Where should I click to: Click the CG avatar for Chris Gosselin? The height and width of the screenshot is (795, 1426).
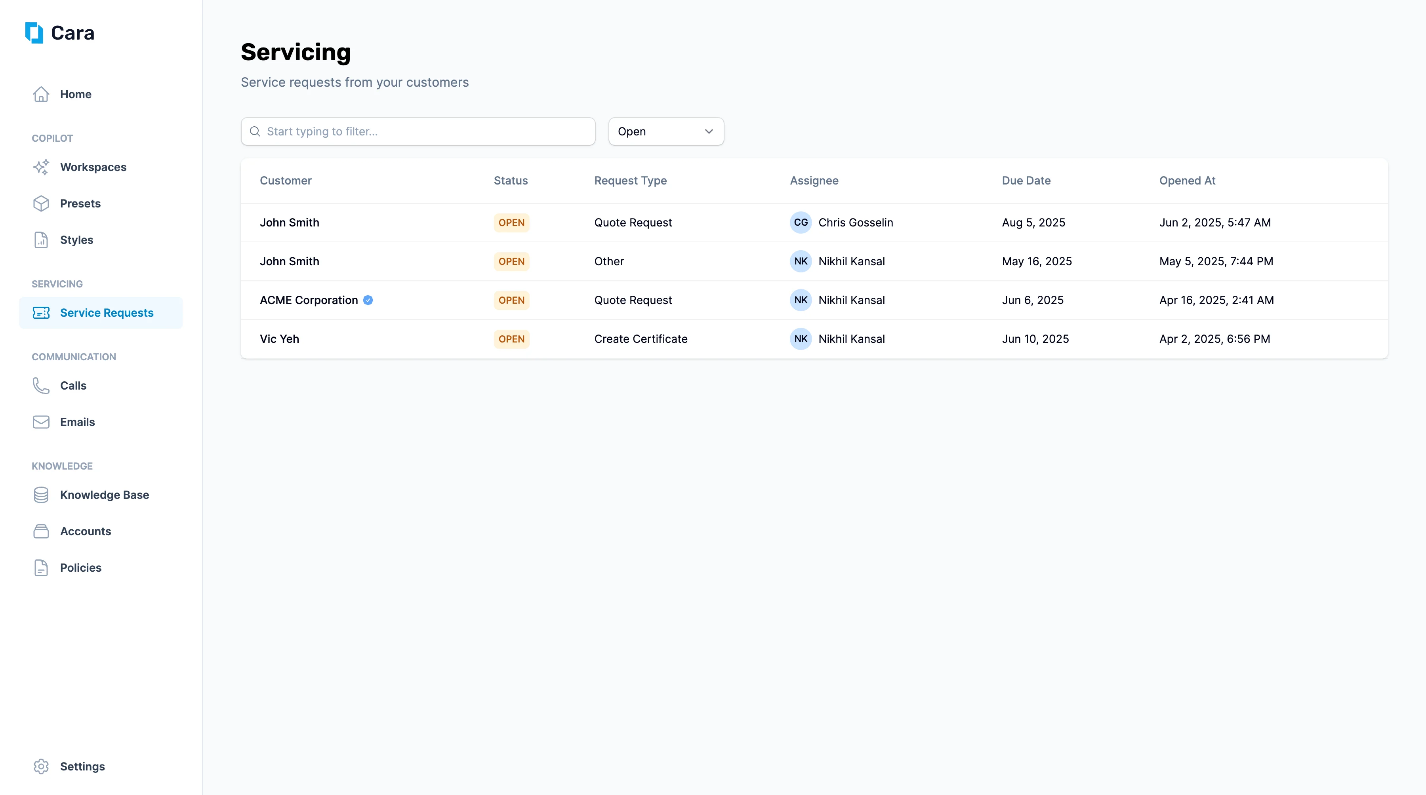click(x=801, y=223)
